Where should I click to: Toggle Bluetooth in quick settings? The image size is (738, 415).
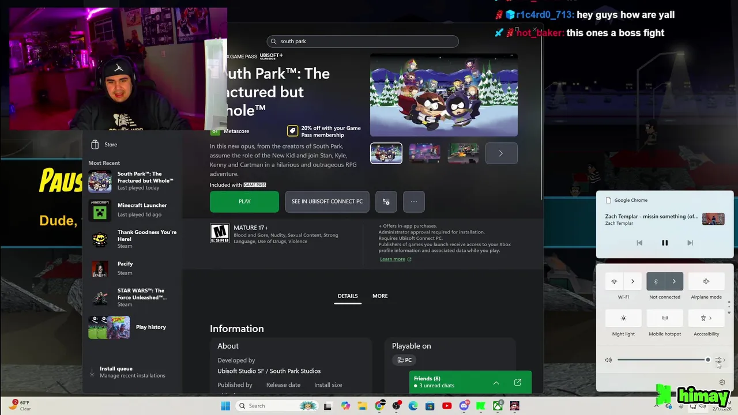pyautogui.click(x=656, y=281)
